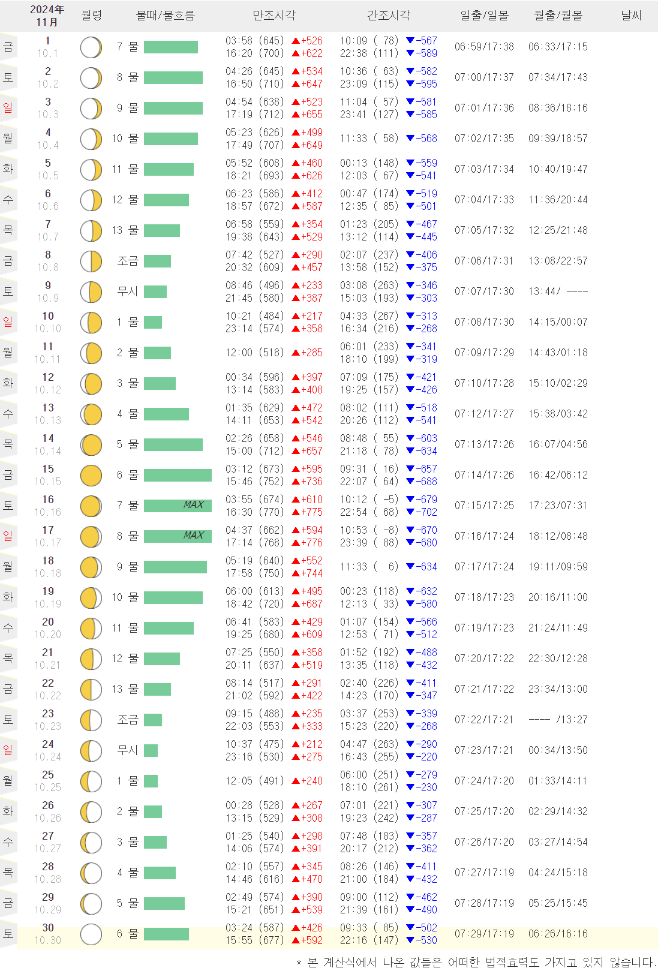Click the 토 weekday label for November 30
The image size is (658, 974).
[8, 934]
